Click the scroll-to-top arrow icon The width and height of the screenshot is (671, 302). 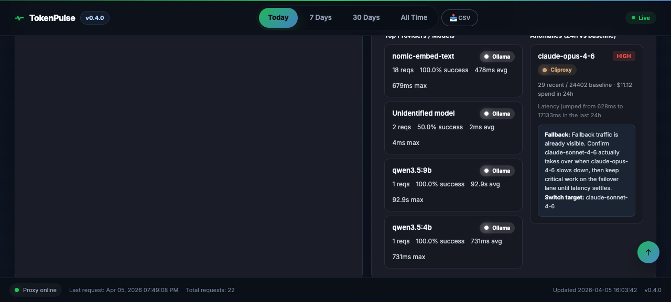coord(648,252)
